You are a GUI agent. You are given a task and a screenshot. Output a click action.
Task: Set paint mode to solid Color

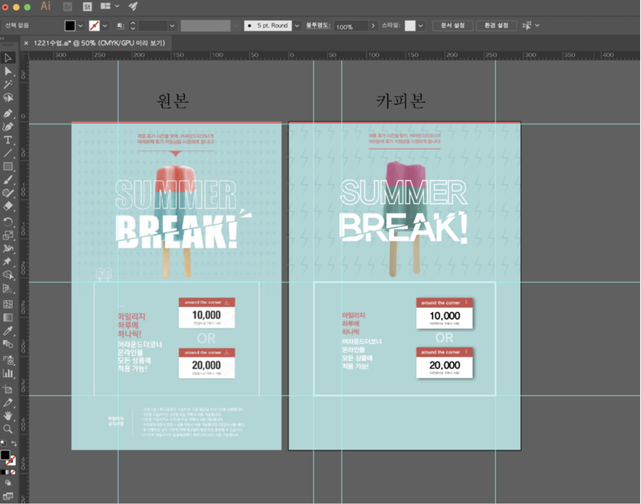(x=3, y=472)
